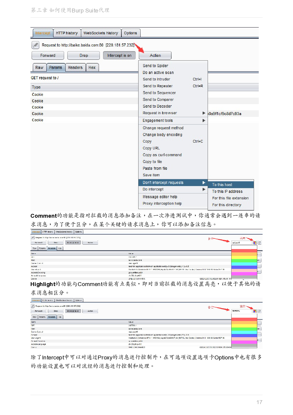Screen dimensions: 293x415
Task: Expand the 'Engagement tools' submenu arrow
Action: [x=204, y=120]
